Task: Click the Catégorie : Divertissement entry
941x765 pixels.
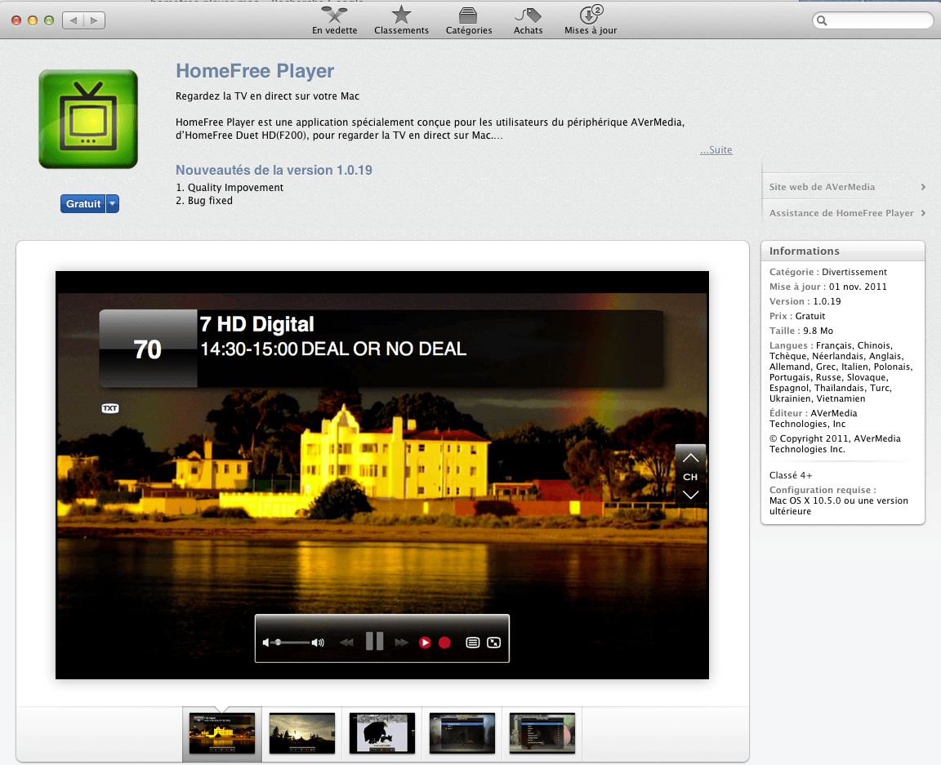Action: (x=828, y=273)
